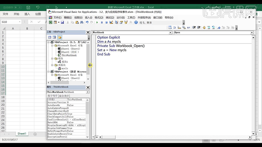
Task: Toggle breakpoint with the hand icon
Action: [x=204, y=27]
